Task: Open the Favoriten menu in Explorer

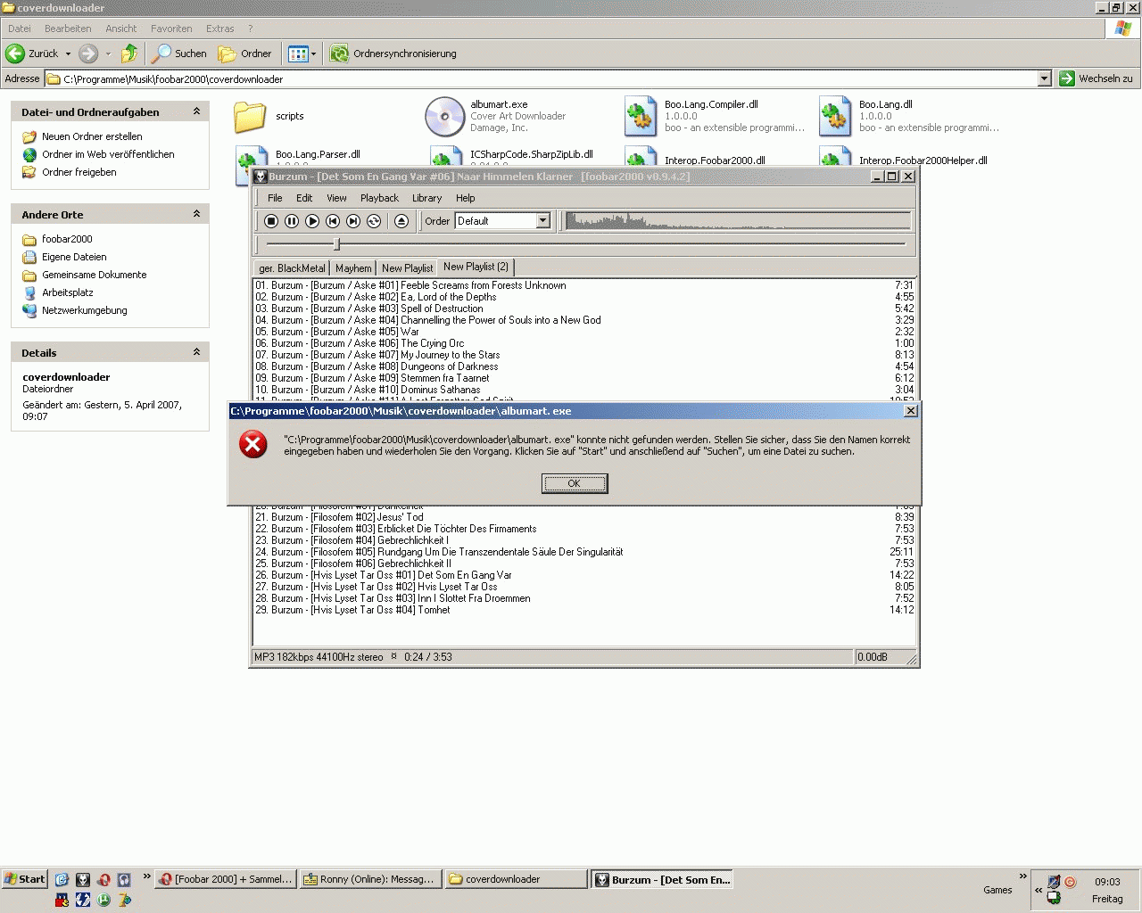Action: [x=171, y=29]
